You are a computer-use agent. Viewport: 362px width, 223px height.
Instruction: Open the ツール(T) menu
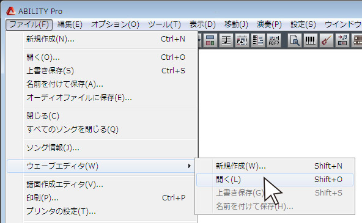[164, 24]
